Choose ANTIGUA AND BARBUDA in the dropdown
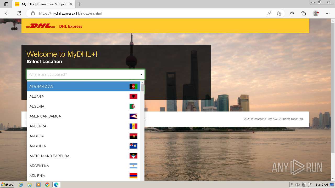 [83, 156]
